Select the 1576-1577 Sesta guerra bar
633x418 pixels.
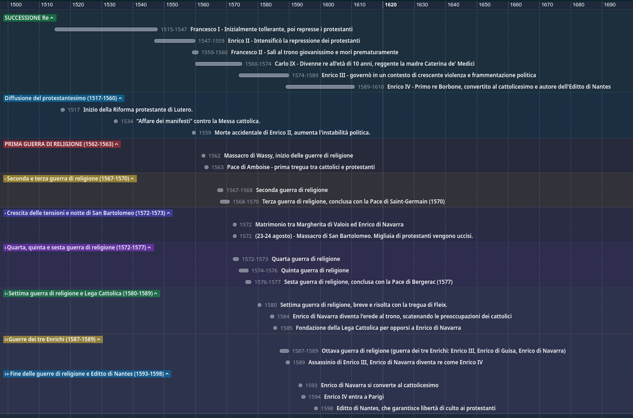[x=248, y=282]
